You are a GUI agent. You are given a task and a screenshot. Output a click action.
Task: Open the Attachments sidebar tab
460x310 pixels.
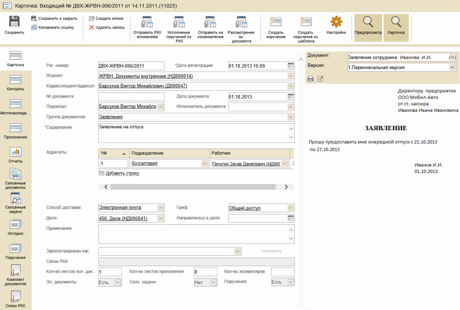[16, 128]
